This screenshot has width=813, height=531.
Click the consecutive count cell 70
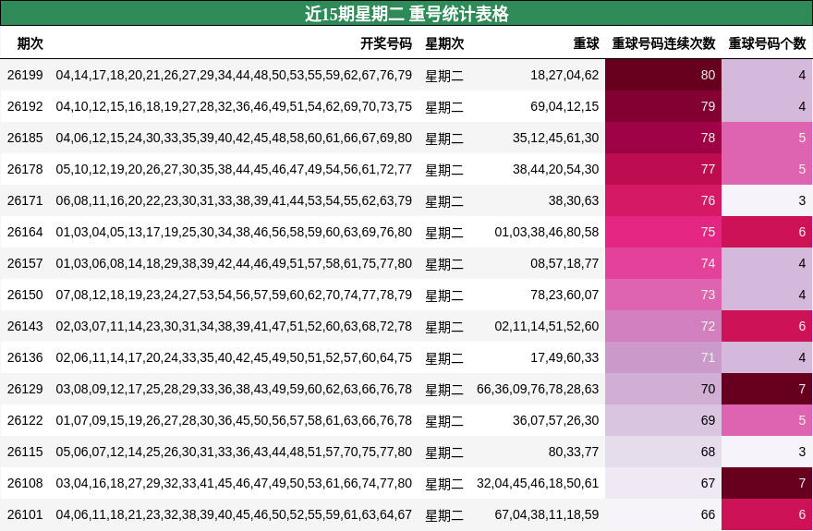pos(663,389)
